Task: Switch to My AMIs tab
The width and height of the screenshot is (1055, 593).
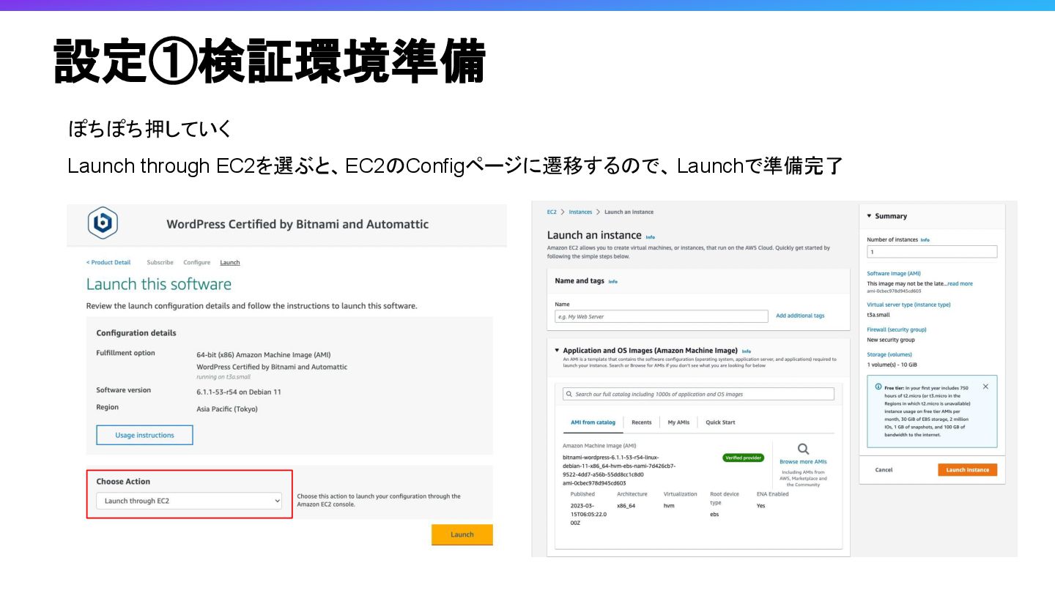Action: [678, 422]
